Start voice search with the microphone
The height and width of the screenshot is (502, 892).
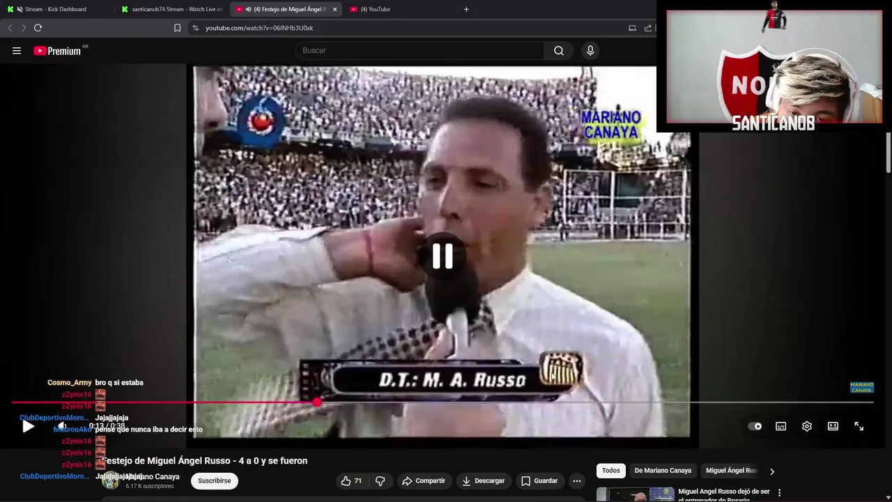(590, 50)
